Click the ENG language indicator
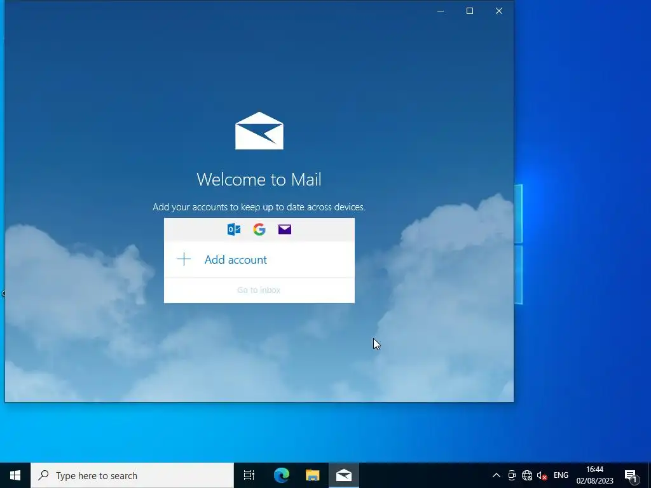651x488 pixels. [561, 475]
